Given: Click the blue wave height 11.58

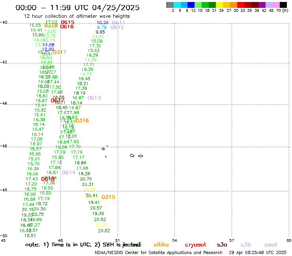Looking at the screenshot, I should tap(49, 45).
